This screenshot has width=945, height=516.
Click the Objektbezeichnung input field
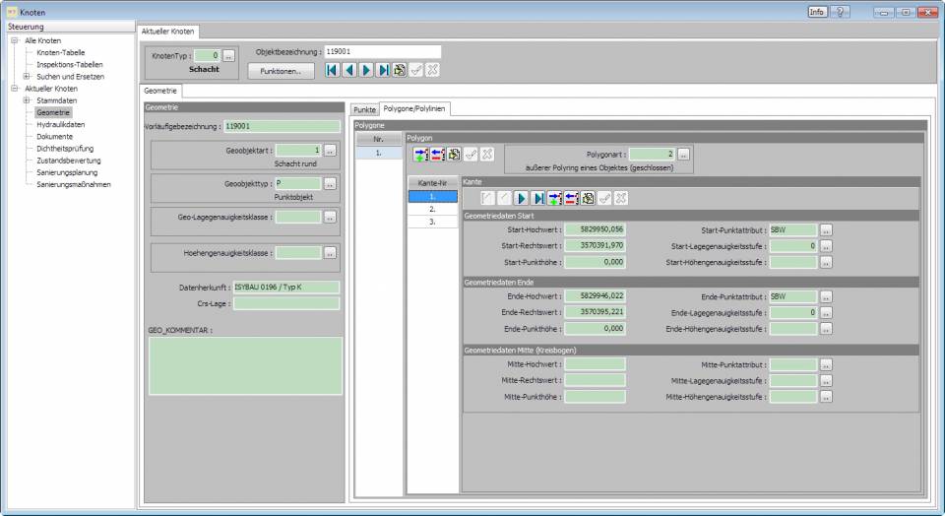tap(382, 52)
